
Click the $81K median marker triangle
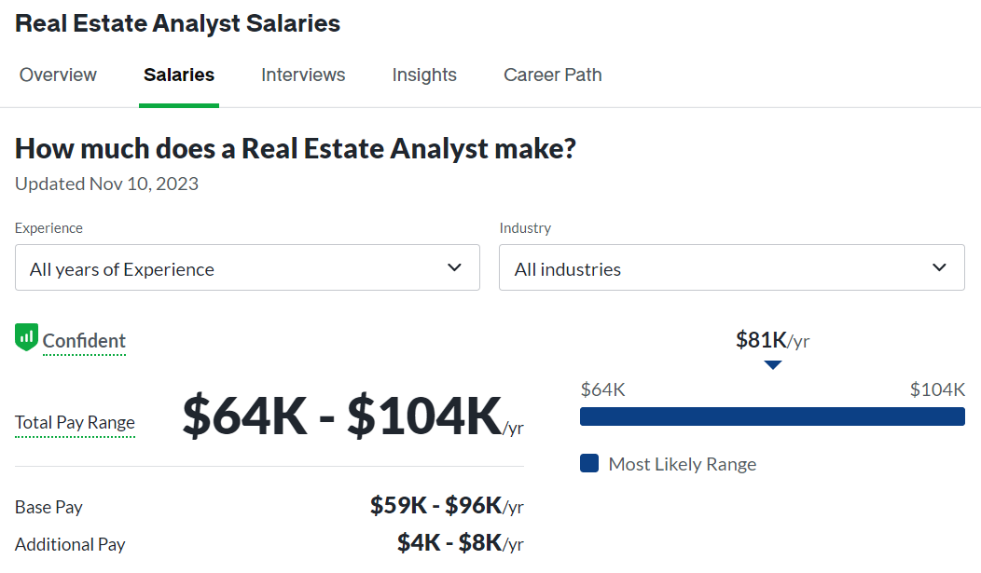point(773,365)
